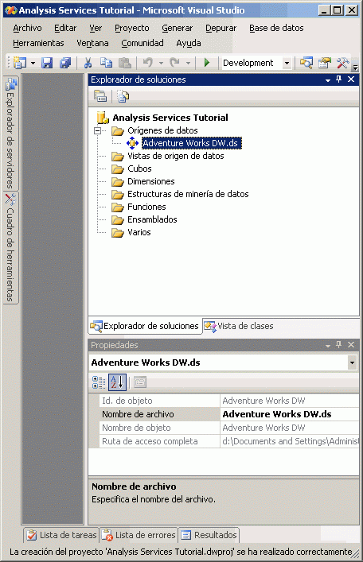
Task: Click the Copy toolbar icon
Action: coord(106,63)
